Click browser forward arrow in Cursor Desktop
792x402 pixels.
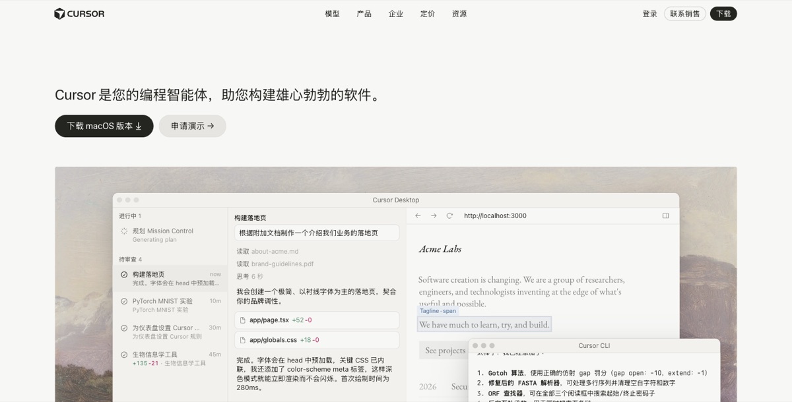coord(434,215)
